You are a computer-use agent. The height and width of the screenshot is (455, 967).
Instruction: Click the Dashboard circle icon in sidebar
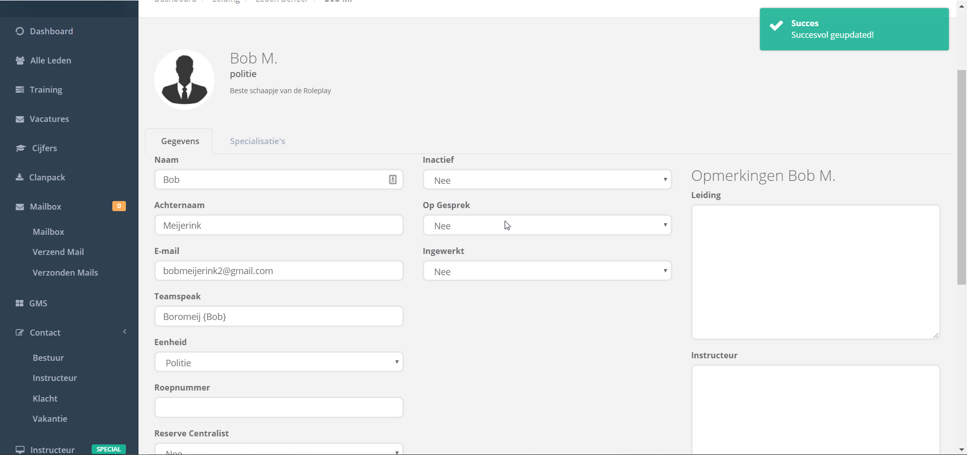(20, 31)
